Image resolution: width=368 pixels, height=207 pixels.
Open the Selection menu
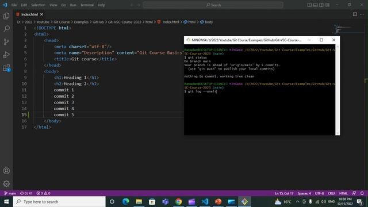39,5
